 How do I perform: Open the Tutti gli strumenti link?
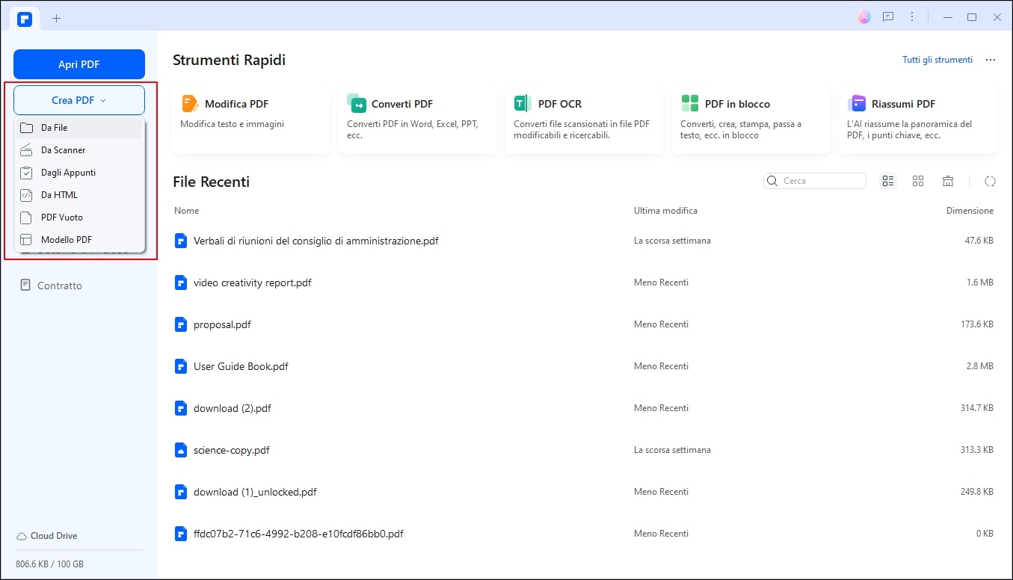pyautogui.click(x=937, y=60)
